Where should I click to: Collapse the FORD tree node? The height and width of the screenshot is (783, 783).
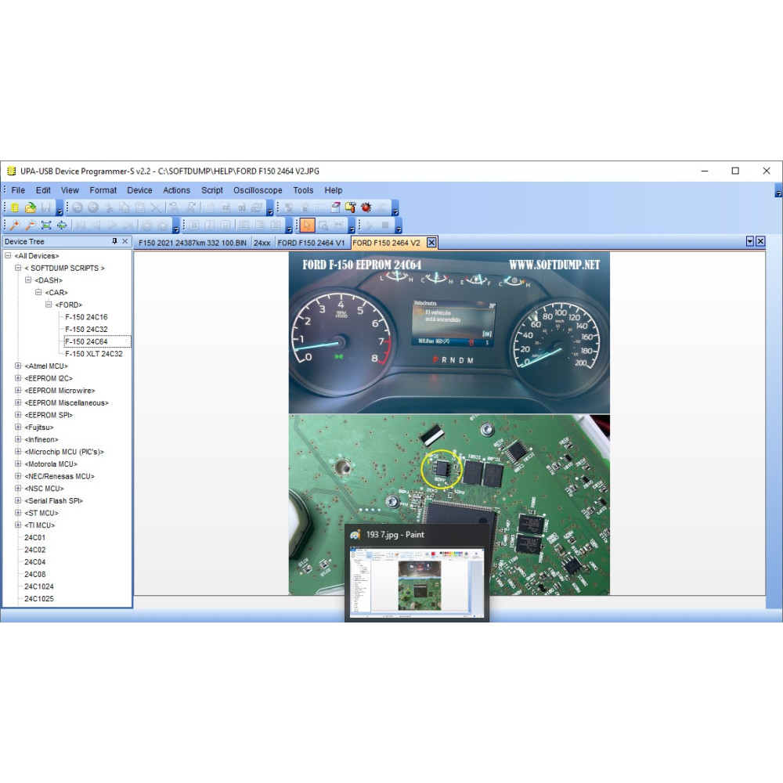49,305
